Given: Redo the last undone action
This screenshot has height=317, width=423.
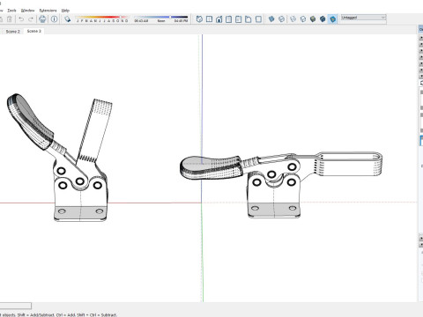Looking at the screenshot, I should coord(31,19).
